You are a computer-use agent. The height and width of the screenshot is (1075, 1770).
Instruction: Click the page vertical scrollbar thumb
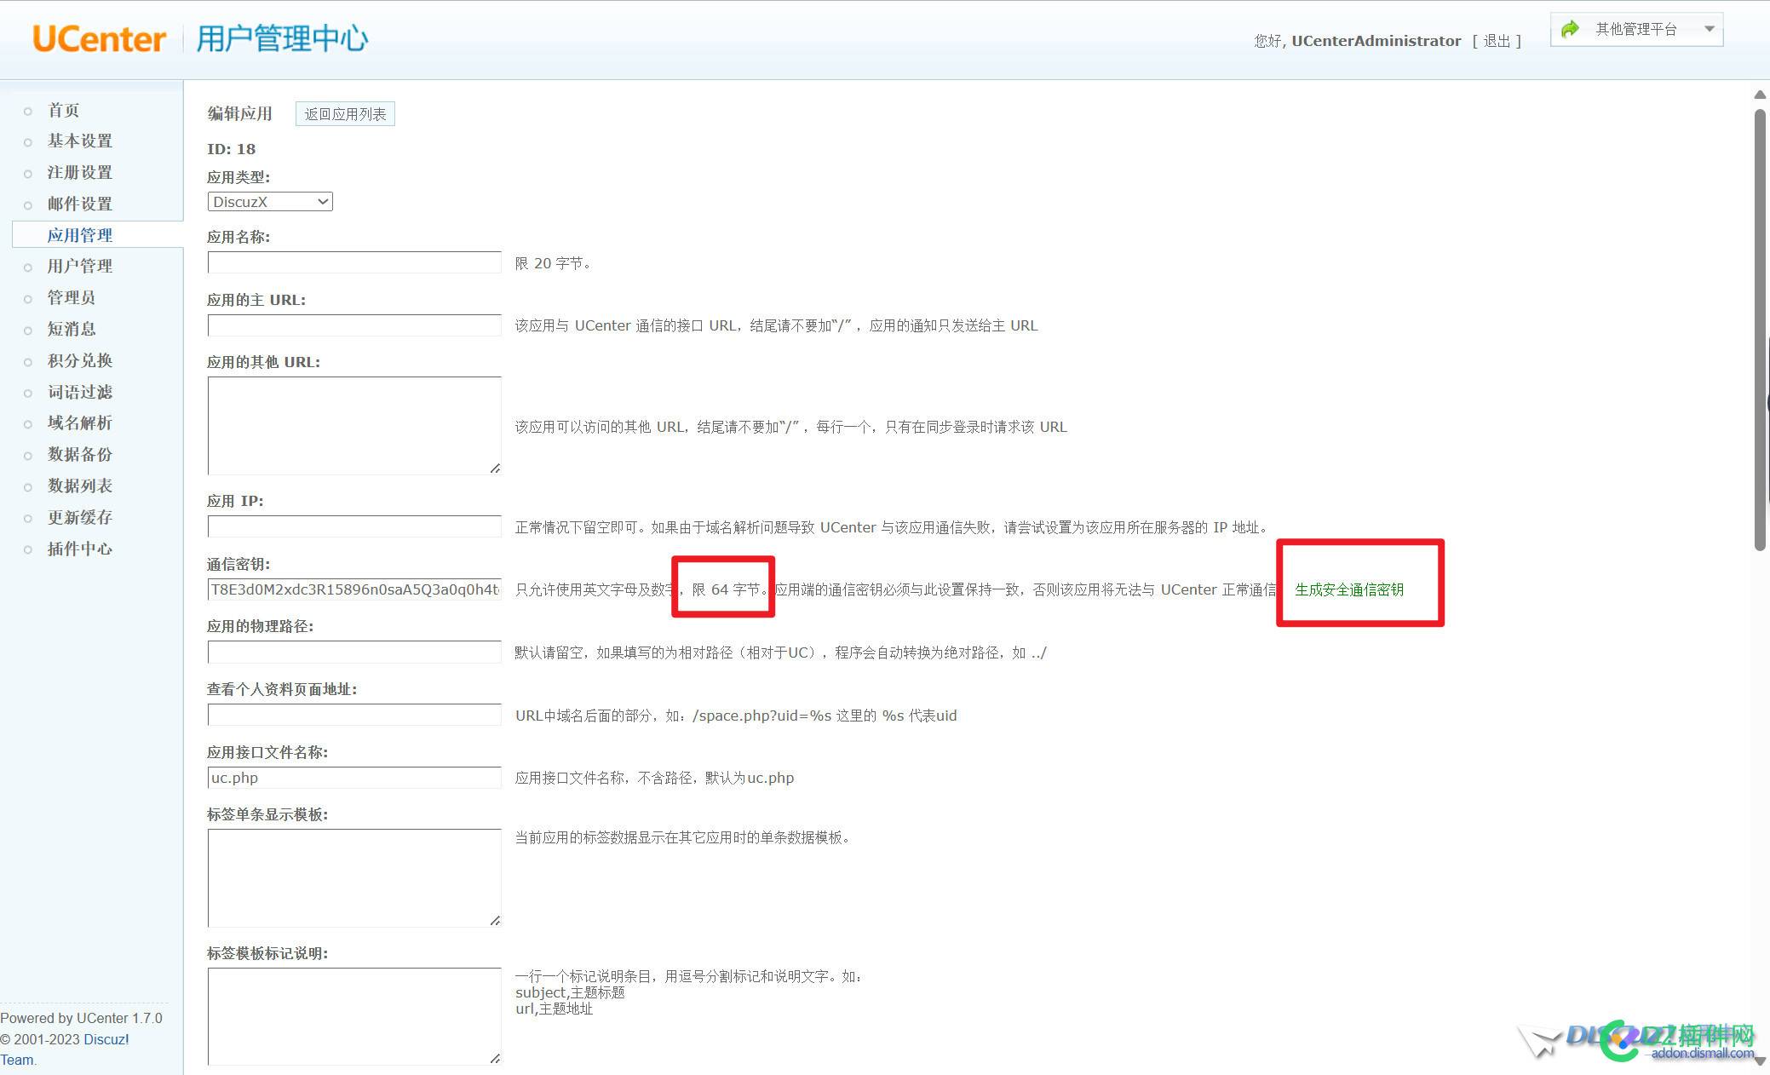(x=1761, y=330)
